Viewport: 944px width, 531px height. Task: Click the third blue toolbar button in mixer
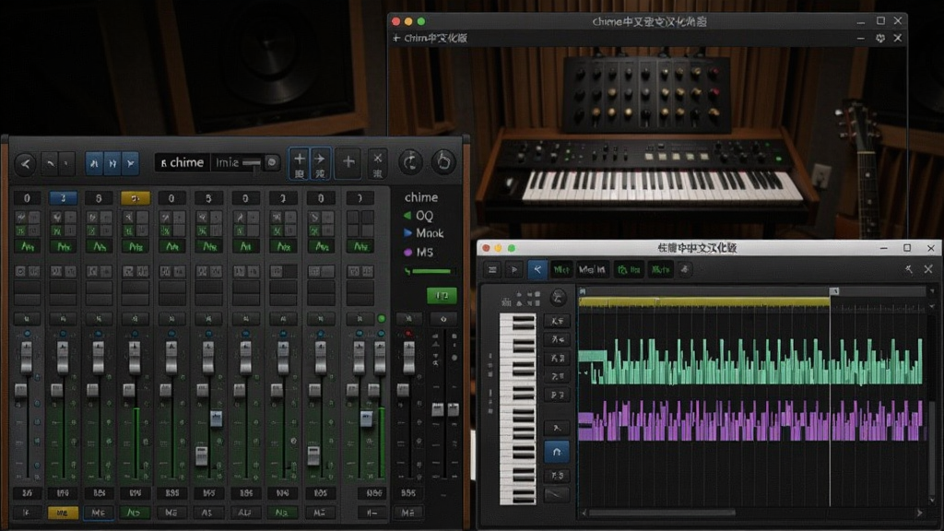[x=131, y=163]
